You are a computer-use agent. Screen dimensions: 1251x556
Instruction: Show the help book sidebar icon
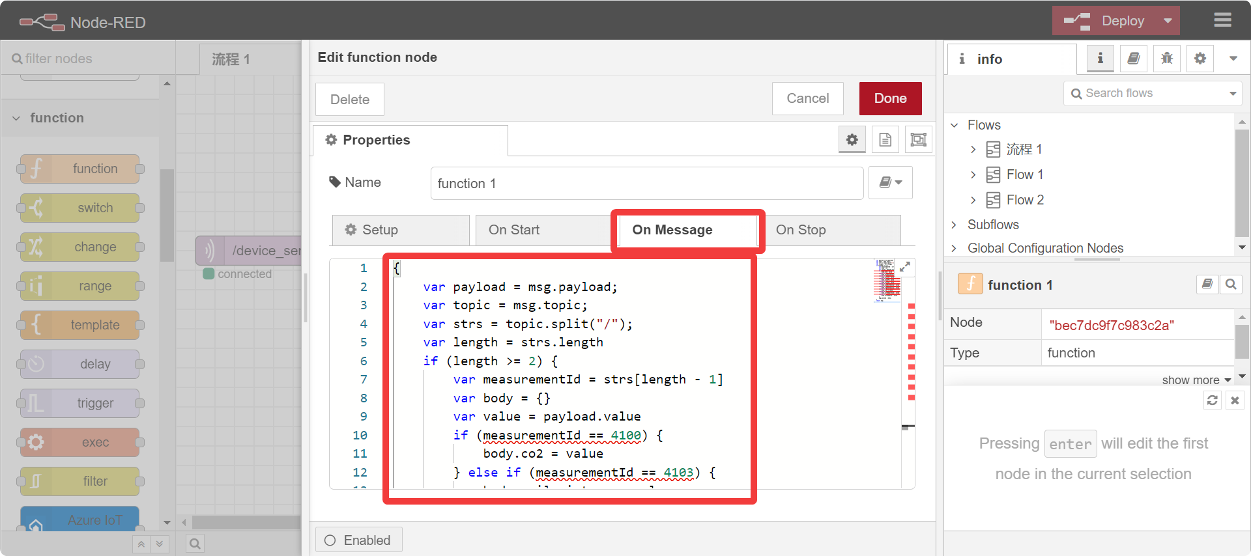pyautogui.click(x=1134, y=59)
